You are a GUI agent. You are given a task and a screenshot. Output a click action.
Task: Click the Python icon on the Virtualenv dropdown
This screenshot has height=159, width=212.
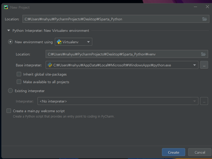coord(59,42)
